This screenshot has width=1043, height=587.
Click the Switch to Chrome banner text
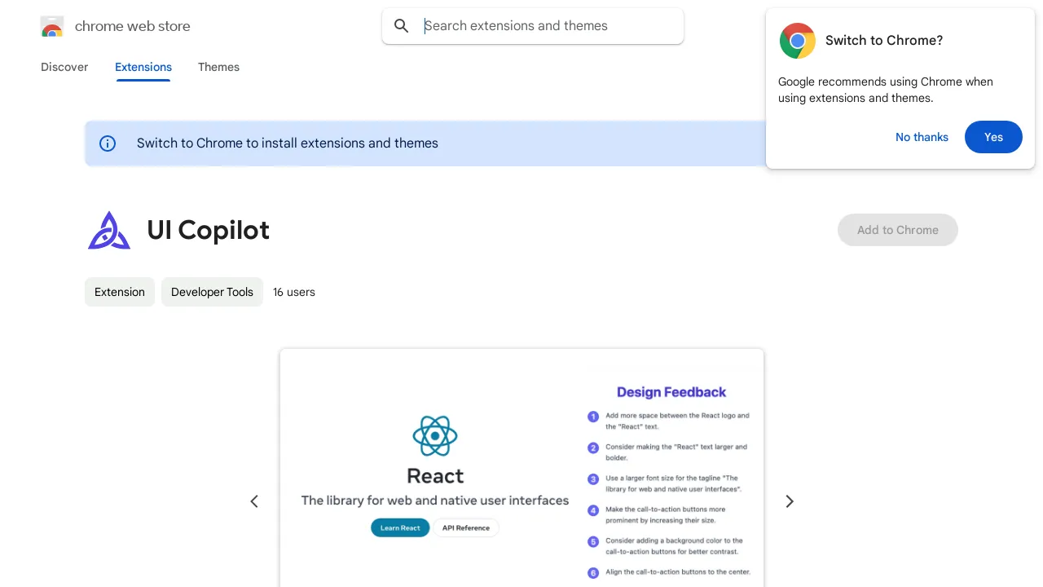288,143
